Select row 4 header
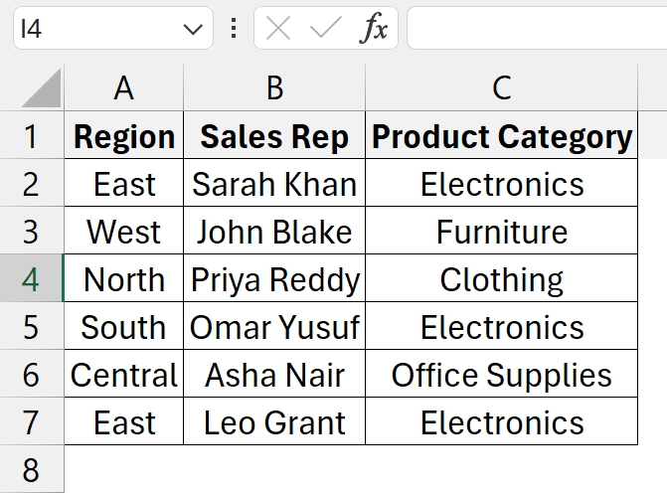 pos(31,280)
